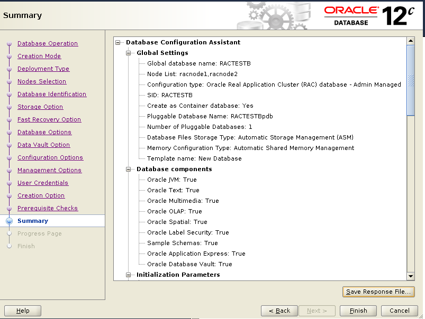Click the Finish button
Image resolution: width=425 pixels, height=319 pixels.
tap(358, 311)
